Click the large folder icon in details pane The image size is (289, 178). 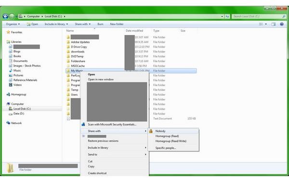tap(10, 168)
